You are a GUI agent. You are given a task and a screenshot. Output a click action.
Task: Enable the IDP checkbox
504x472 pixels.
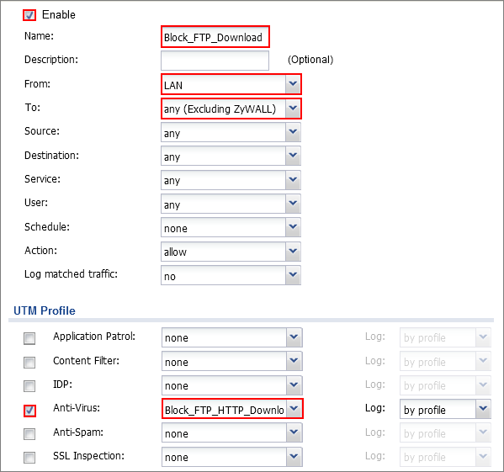(x=29, y=386)
